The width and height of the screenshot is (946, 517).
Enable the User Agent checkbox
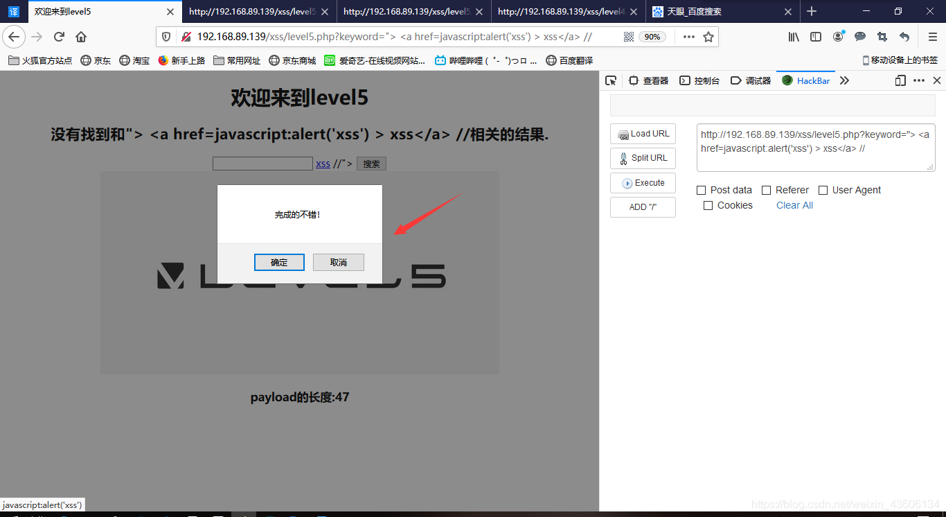click(823, 190)
